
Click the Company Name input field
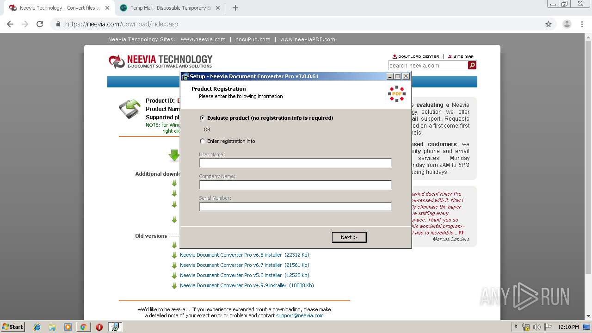296,185
